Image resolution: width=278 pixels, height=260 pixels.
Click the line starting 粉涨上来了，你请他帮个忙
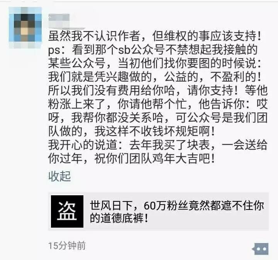coord(158,104)
